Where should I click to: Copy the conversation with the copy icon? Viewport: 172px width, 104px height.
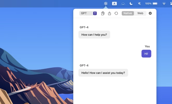103,13
